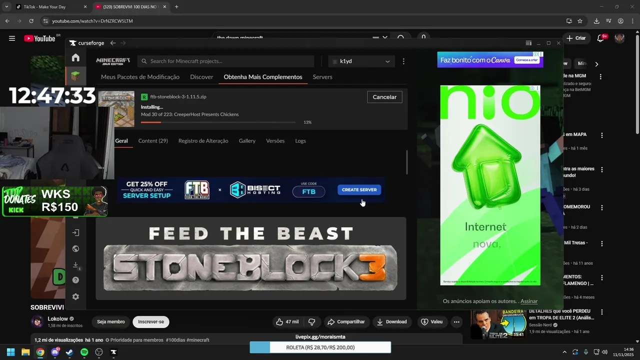640x360 pixels.
Task: Focus the Search for Minecraft projects field
Action: (226, 61)
